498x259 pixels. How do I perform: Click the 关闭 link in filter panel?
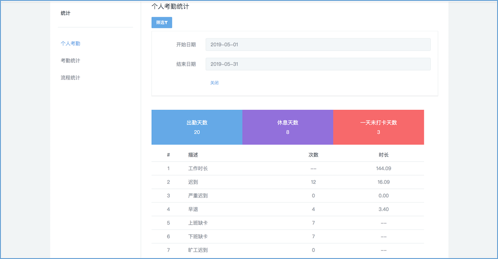point(214,82)
